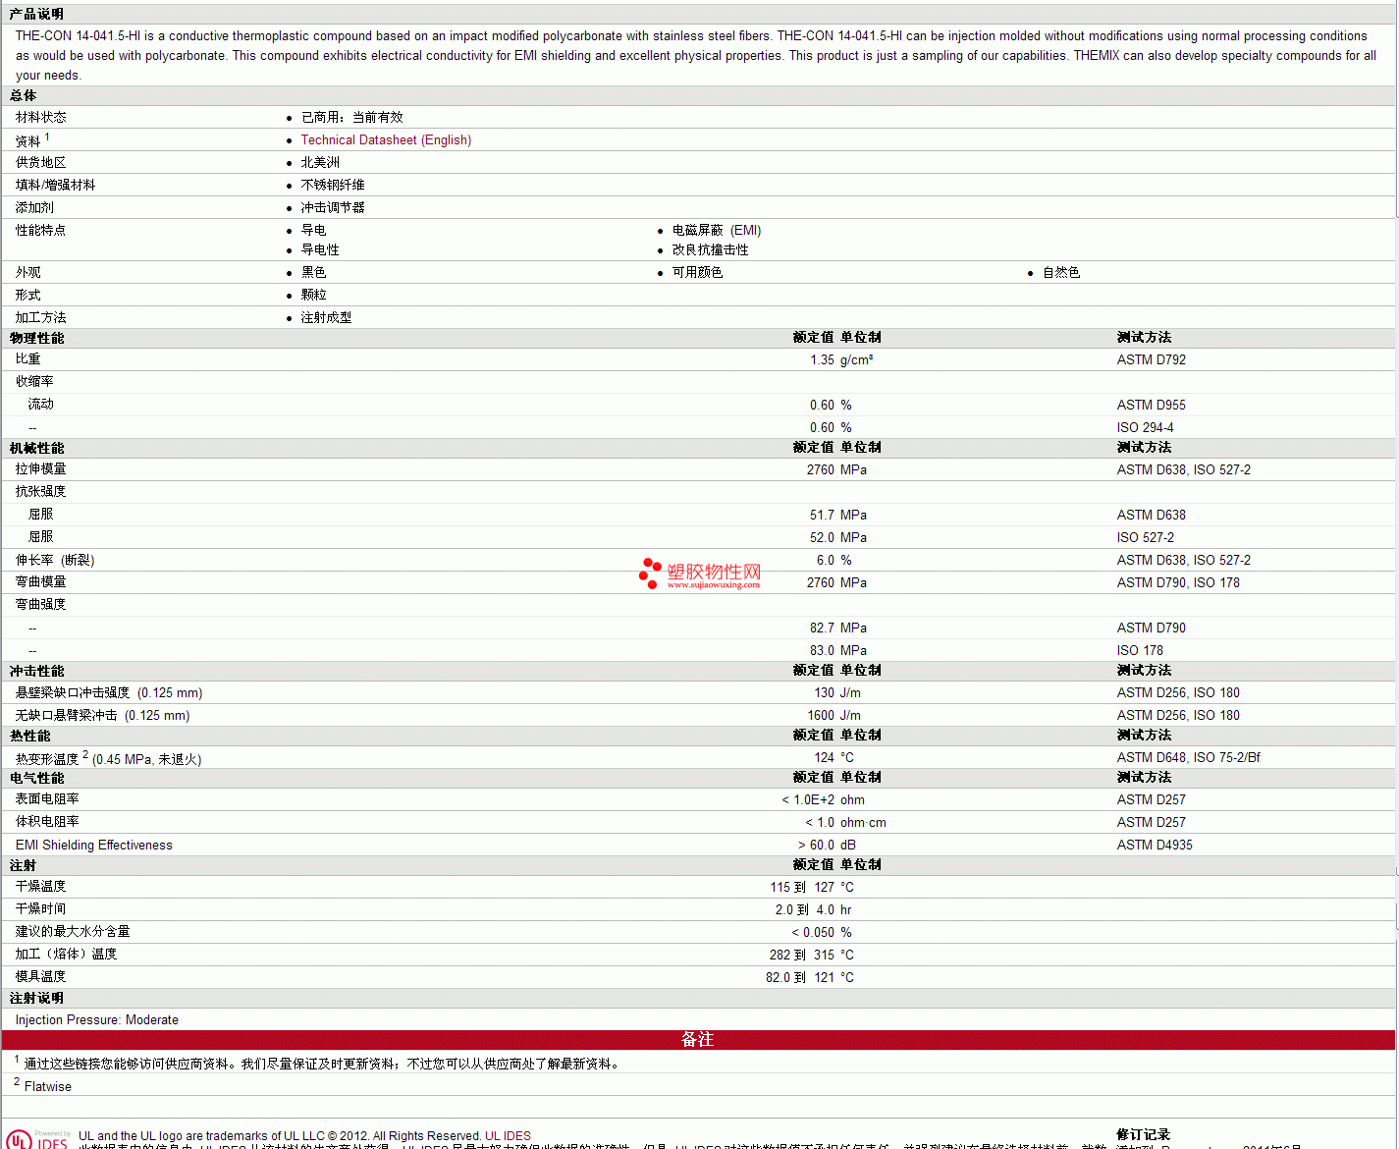
Task: Click the ASTM D792 test method cell
Action: click(1152, 359)
